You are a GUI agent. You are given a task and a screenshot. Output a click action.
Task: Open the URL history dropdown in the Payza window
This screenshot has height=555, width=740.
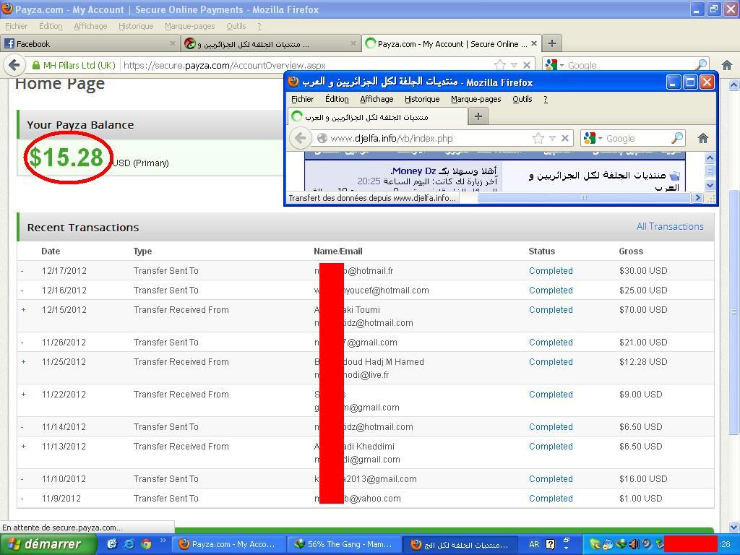pyautogui.click(x=515, y=65)
